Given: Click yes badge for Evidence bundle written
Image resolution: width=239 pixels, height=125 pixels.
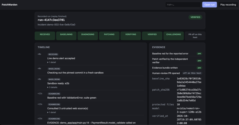Looking at the screenshot, I should [x=199, y=68].
